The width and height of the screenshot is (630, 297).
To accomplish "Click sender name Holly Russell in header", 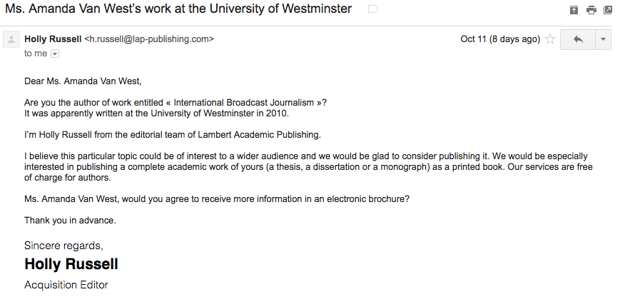I will (52, 39).
